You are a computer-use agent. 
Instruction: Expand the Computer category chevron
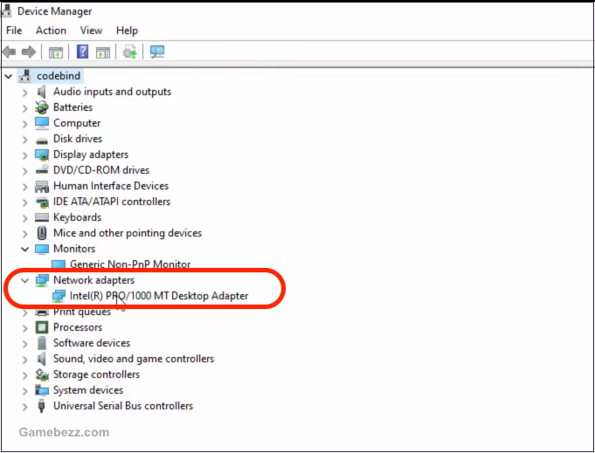[25, 124]
